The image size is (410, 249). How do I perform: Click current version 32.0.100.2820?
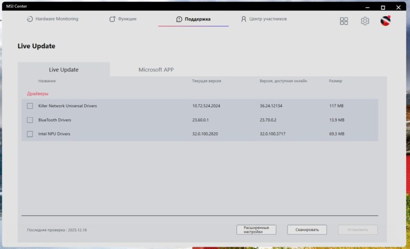pyautogui.click(x=205, y=134)
